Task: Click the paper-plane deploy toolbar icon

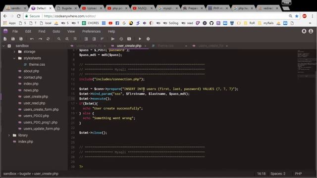Action: (x=113, y=39)
